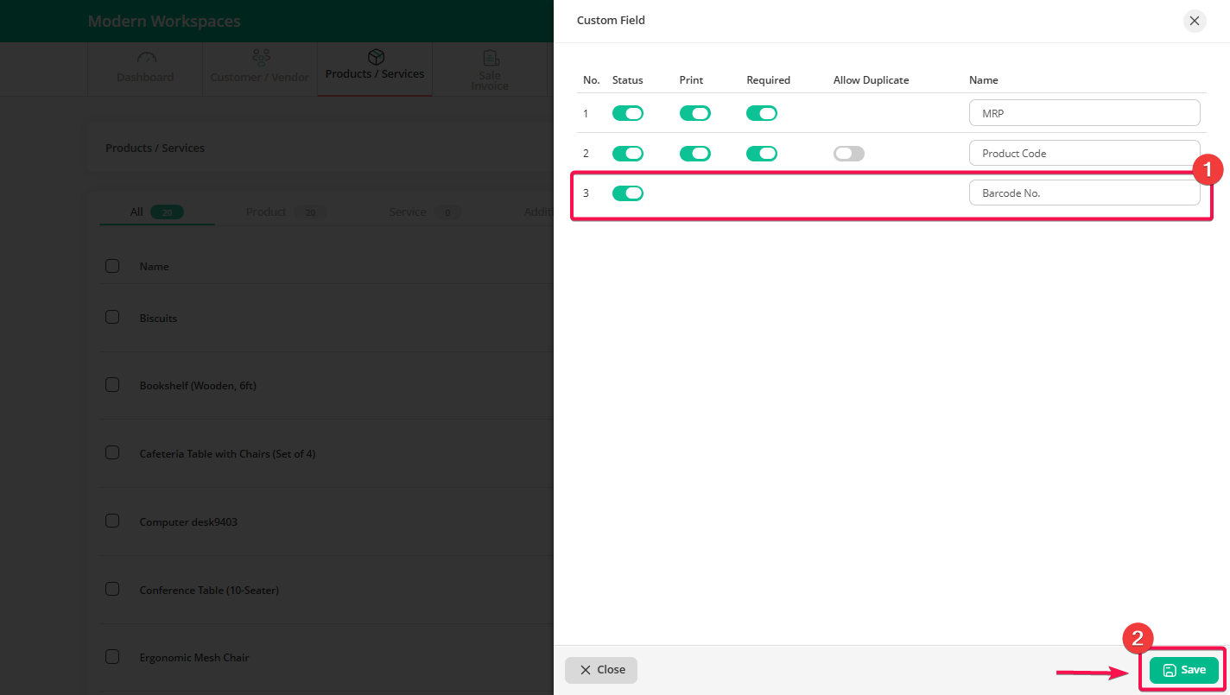1230x695 pixels.
Task: Click the Save button
Action: pos(1183,670)
